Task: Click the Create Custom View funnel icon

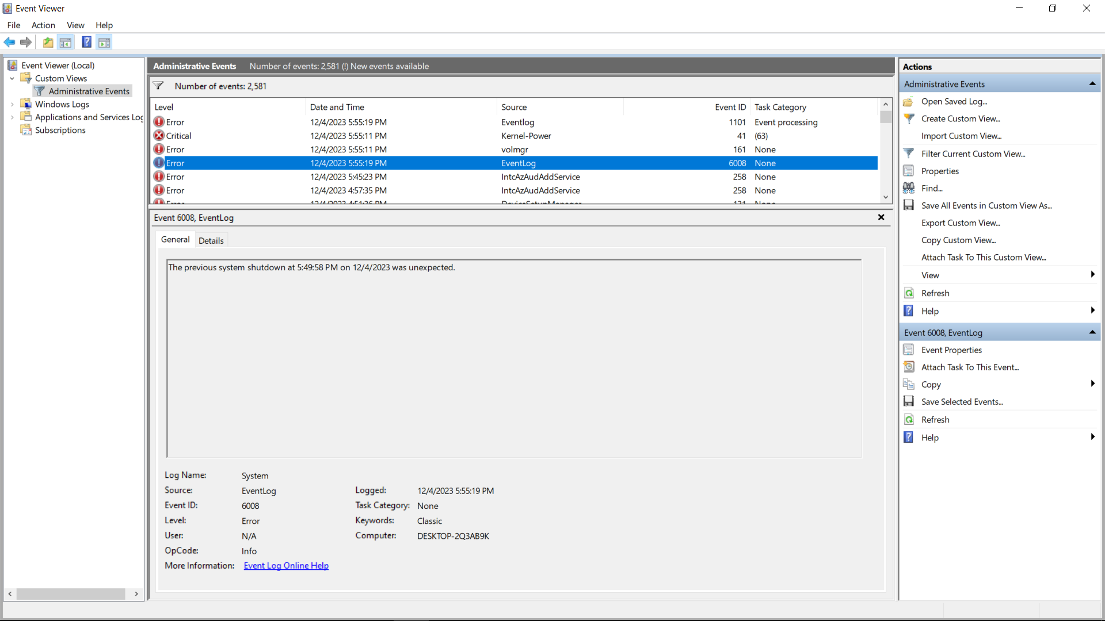Action: coord(909,119)
